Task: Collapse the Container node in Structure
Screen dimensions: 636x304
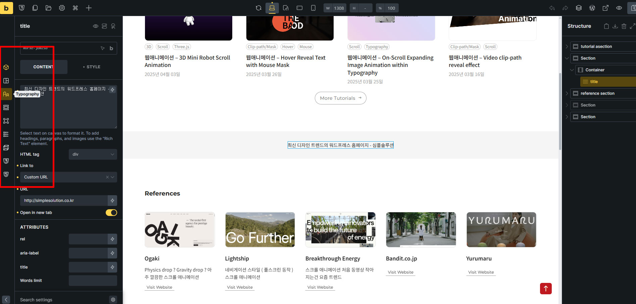Action: tap(572, 70)
